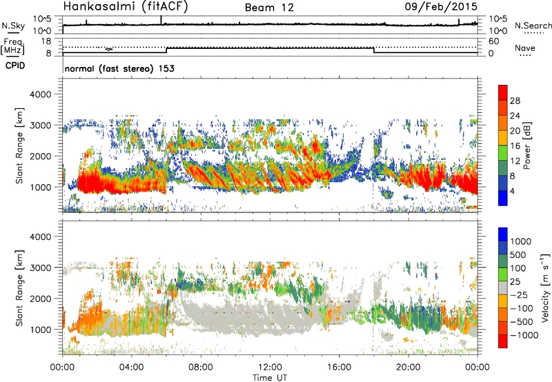Pick the gray Velocity segment between 25 and -25

[x=503, y=288]
